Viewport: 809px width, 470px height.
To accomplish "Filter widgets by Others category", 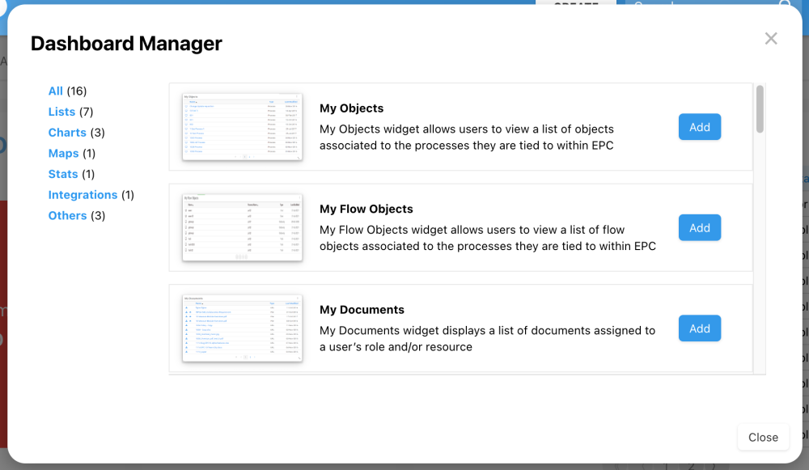I will [x=67, y=216].
